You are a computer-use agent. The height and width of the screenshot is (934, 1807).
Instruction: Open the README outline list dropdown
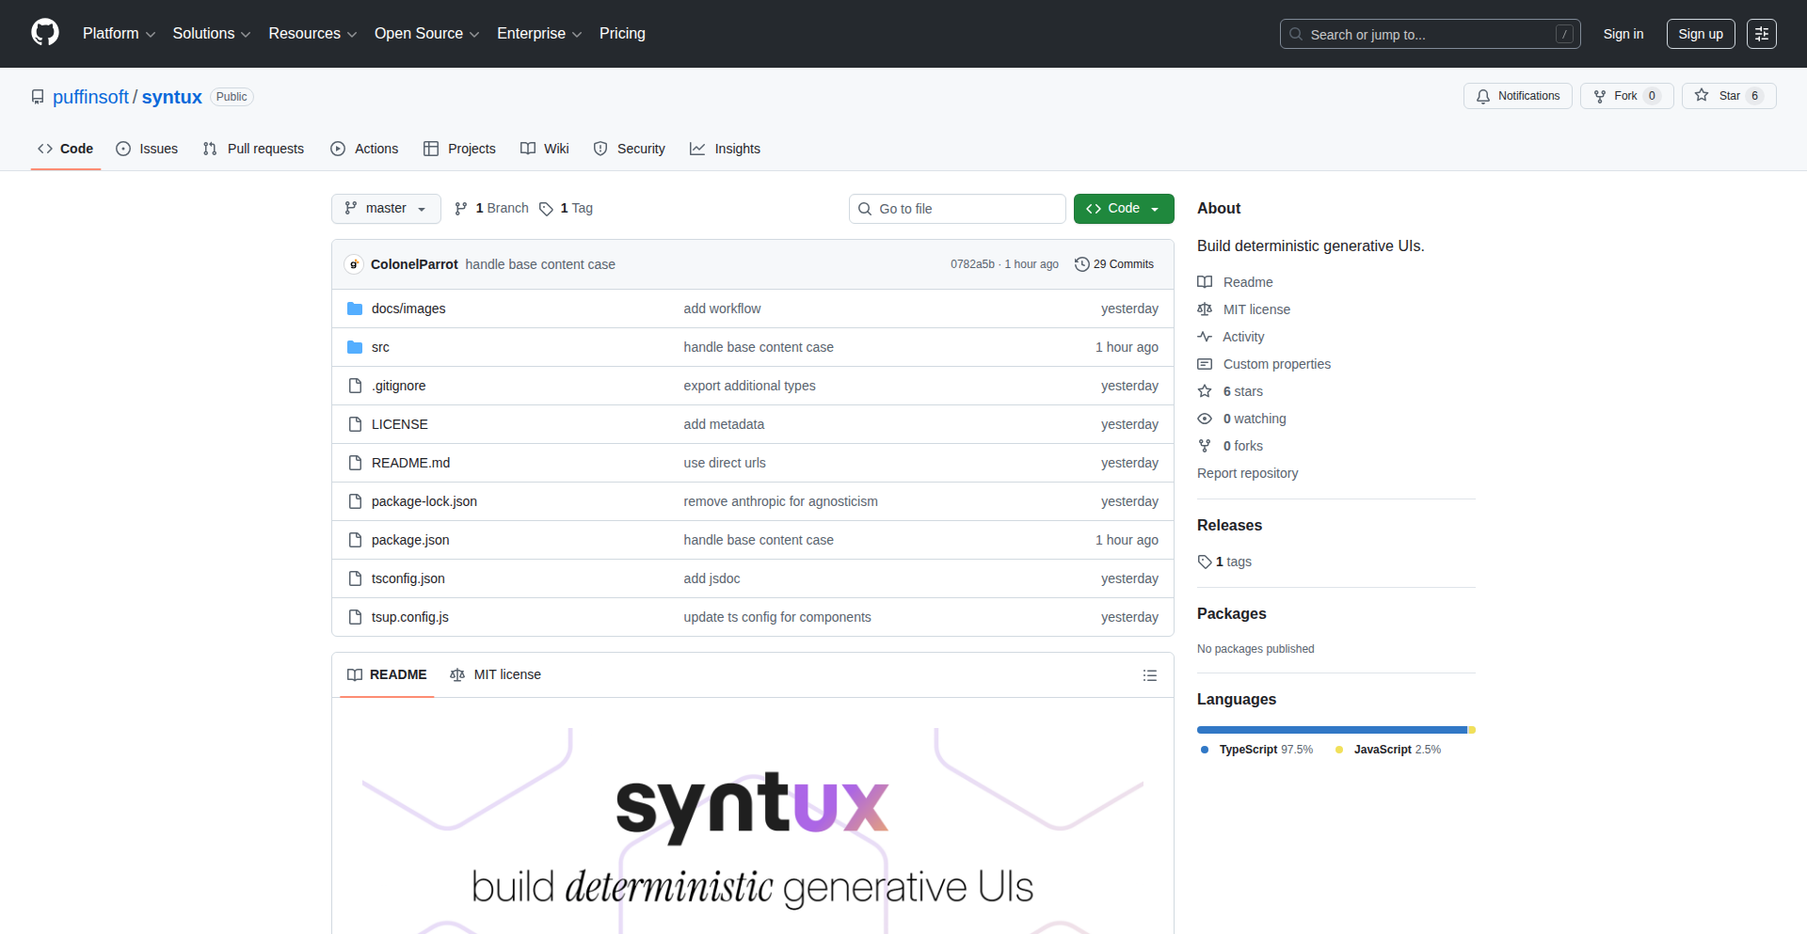[1149, 674]
